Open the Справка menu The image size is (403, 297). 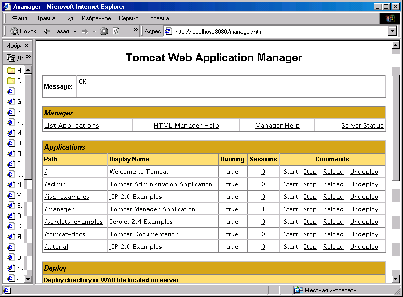158,18
